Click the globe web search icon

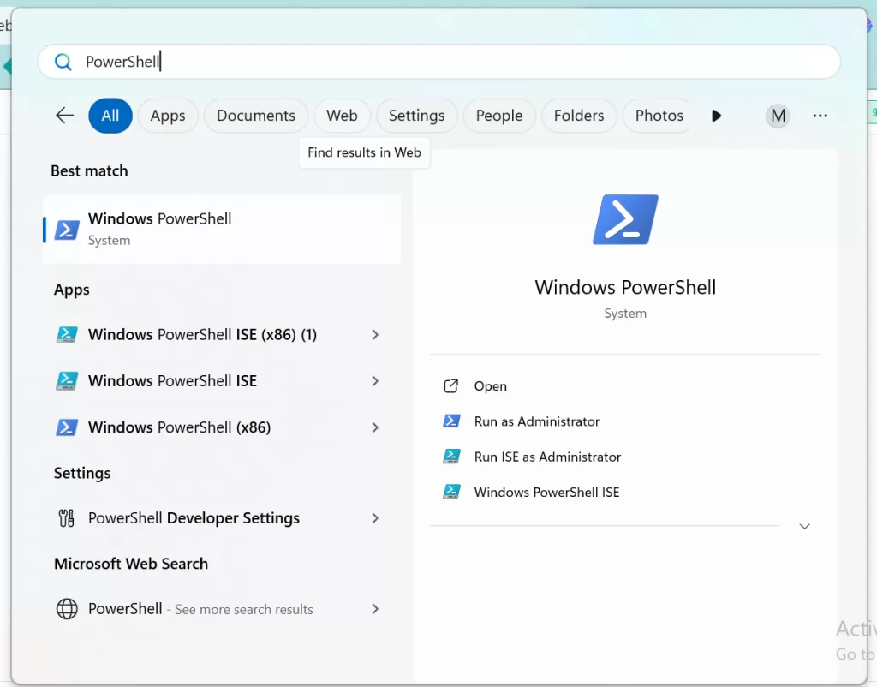tap(67, 609)
